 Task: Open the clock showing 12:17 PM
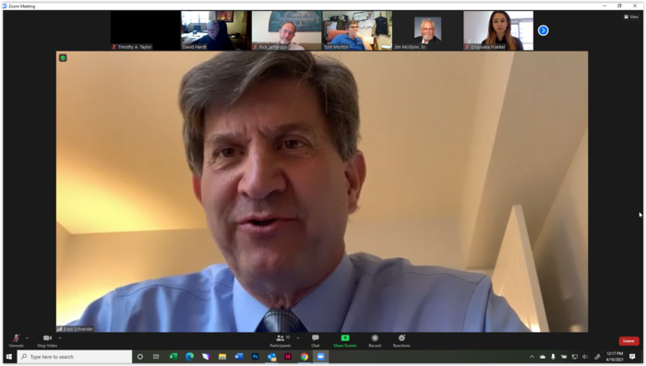coord(615,357)
